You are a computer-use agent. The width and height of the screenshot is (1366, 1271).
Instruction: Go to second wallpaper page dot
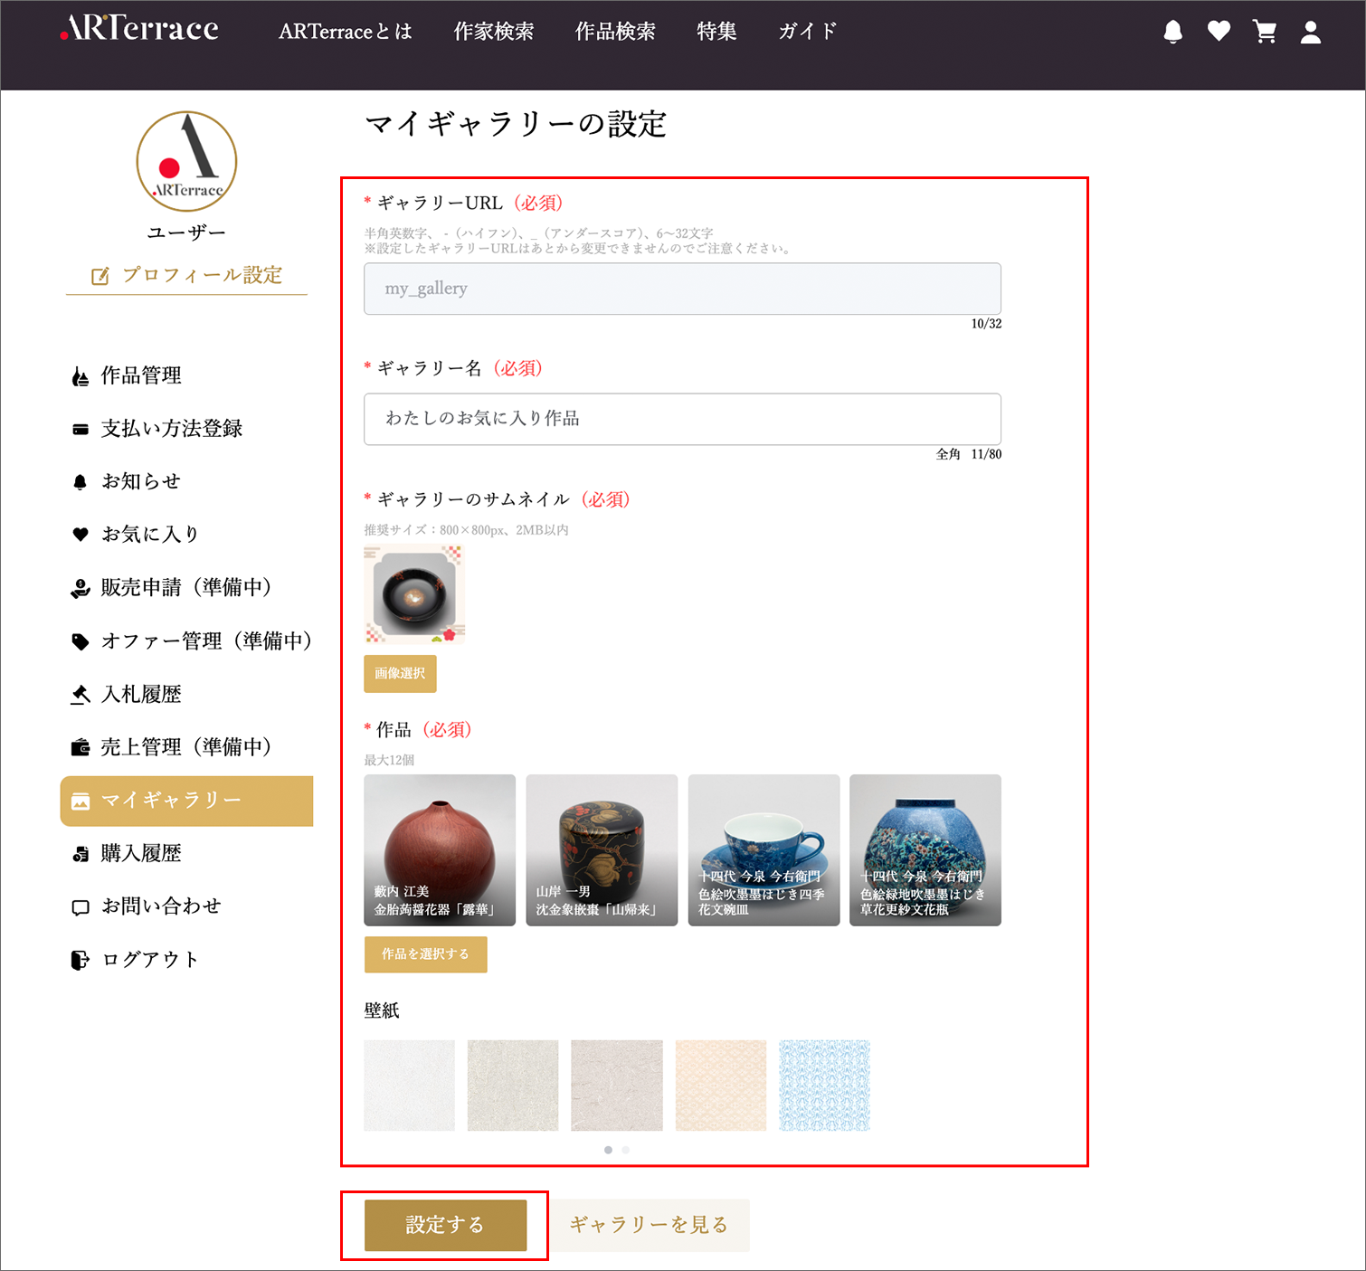coord(626,1150)
